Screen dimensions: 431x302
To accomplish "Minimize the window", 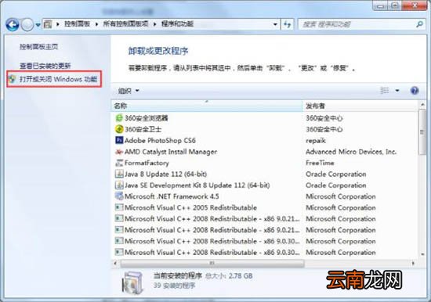I will [381, 5].
